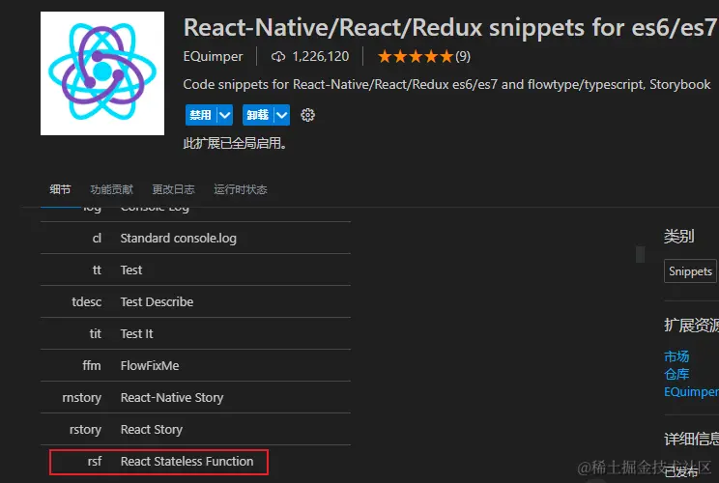
Task: Open the 市场 marketplace link
Action: coord(676,356)
